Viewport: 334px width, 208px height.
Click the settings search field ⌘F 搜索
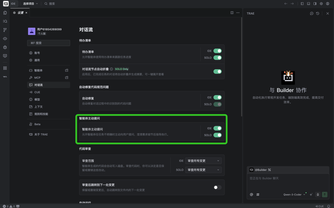coord(49,43)
